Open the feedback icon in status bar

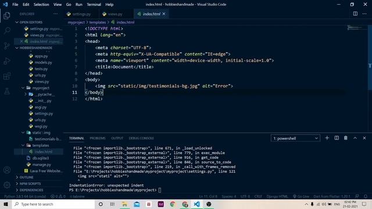tap(357, 196)
